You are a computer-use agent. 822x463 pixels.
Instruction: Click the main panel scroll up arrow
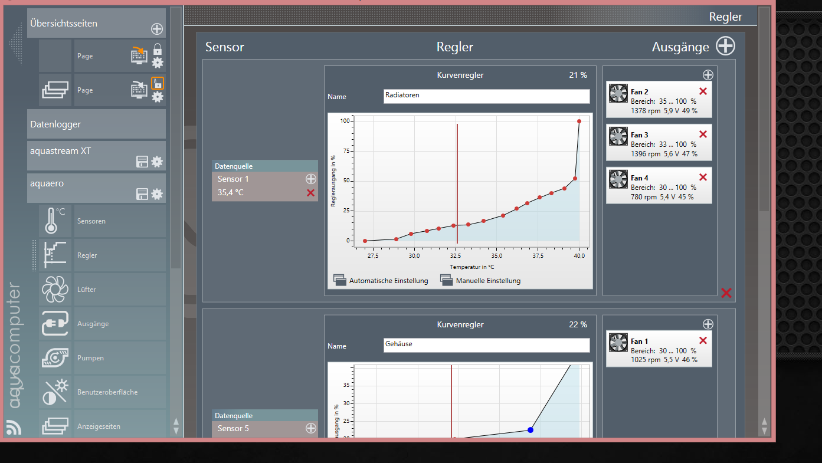[764, 422]
